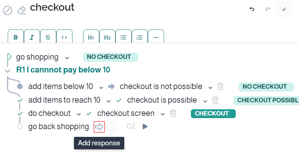This screenshot has width=299, height=156.
Task: Click trash icon next to 'checkout screen'
Action: 173,113
